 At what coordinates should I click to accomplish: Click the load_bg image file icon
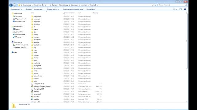(x=32, y=99)
